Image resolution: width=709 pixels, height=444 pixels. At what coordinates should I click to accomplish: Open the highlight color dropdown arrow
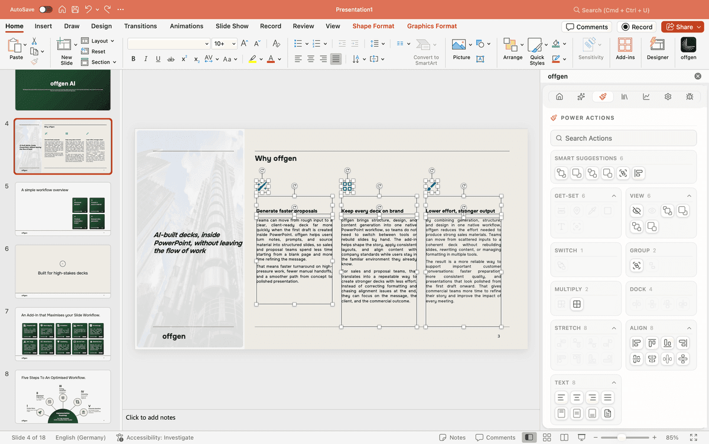coord(261,59)
